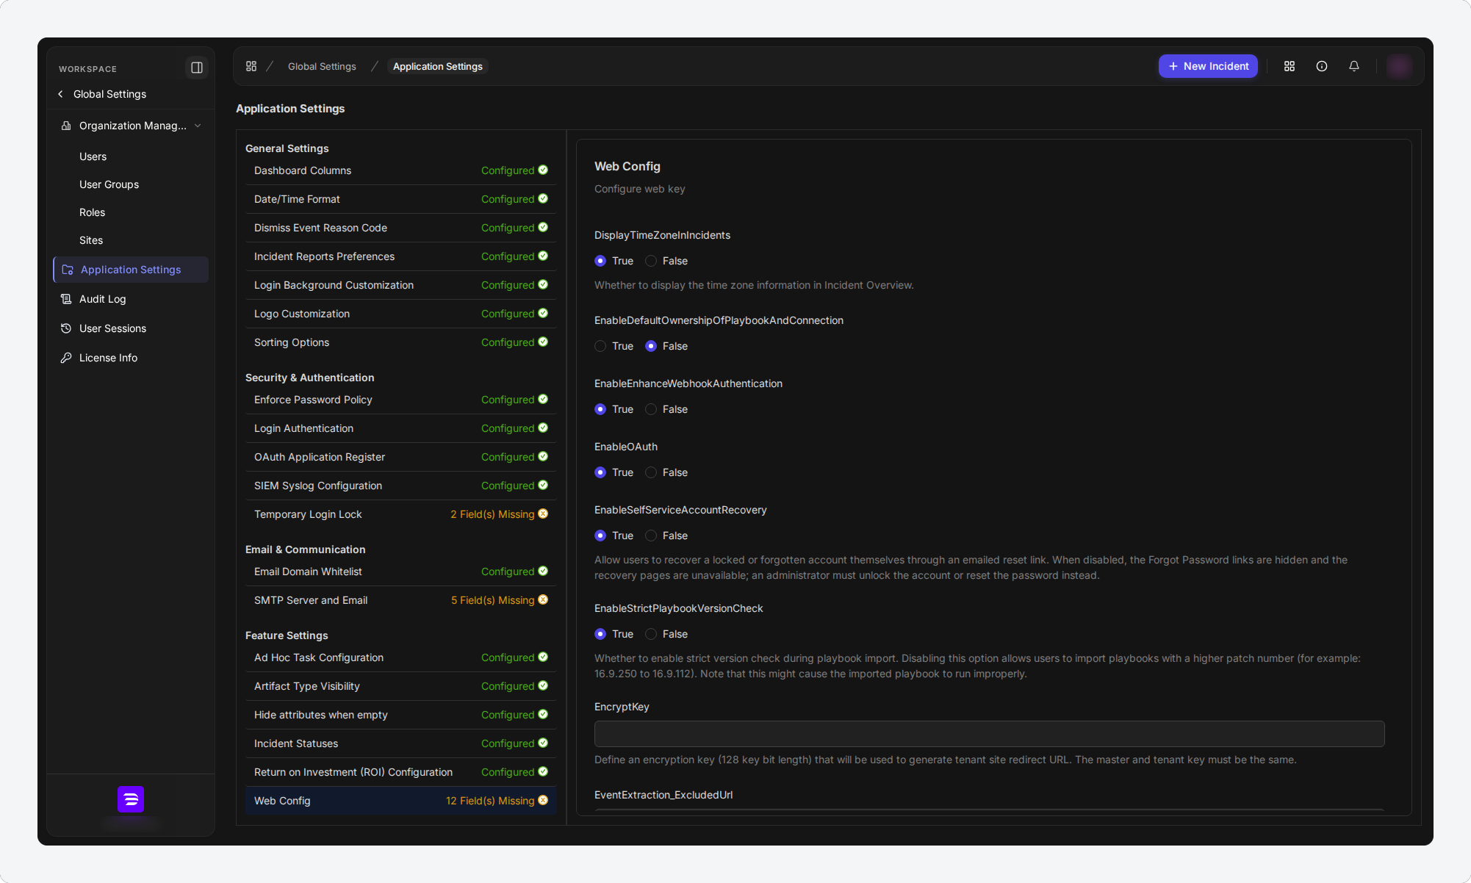Open User Groups in the sidebar
The width and height of the screenshot is (1471, 883).
(x=109, y=184)
